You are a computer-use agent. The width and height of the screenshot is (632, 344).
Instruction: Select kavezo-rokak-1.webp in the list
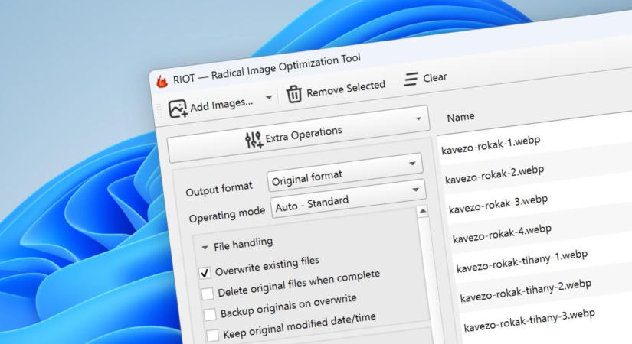pos(491,145)
